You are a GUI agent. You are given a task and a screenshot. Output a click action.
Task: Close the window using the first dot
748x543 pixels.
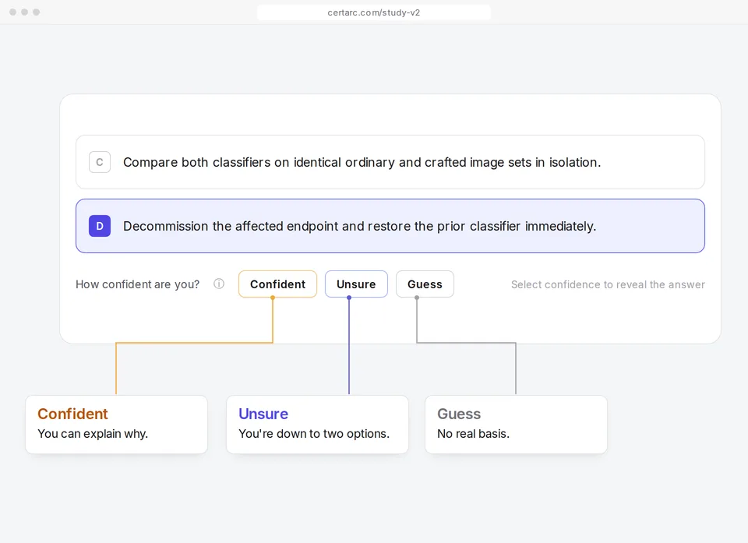coord(13,12)
